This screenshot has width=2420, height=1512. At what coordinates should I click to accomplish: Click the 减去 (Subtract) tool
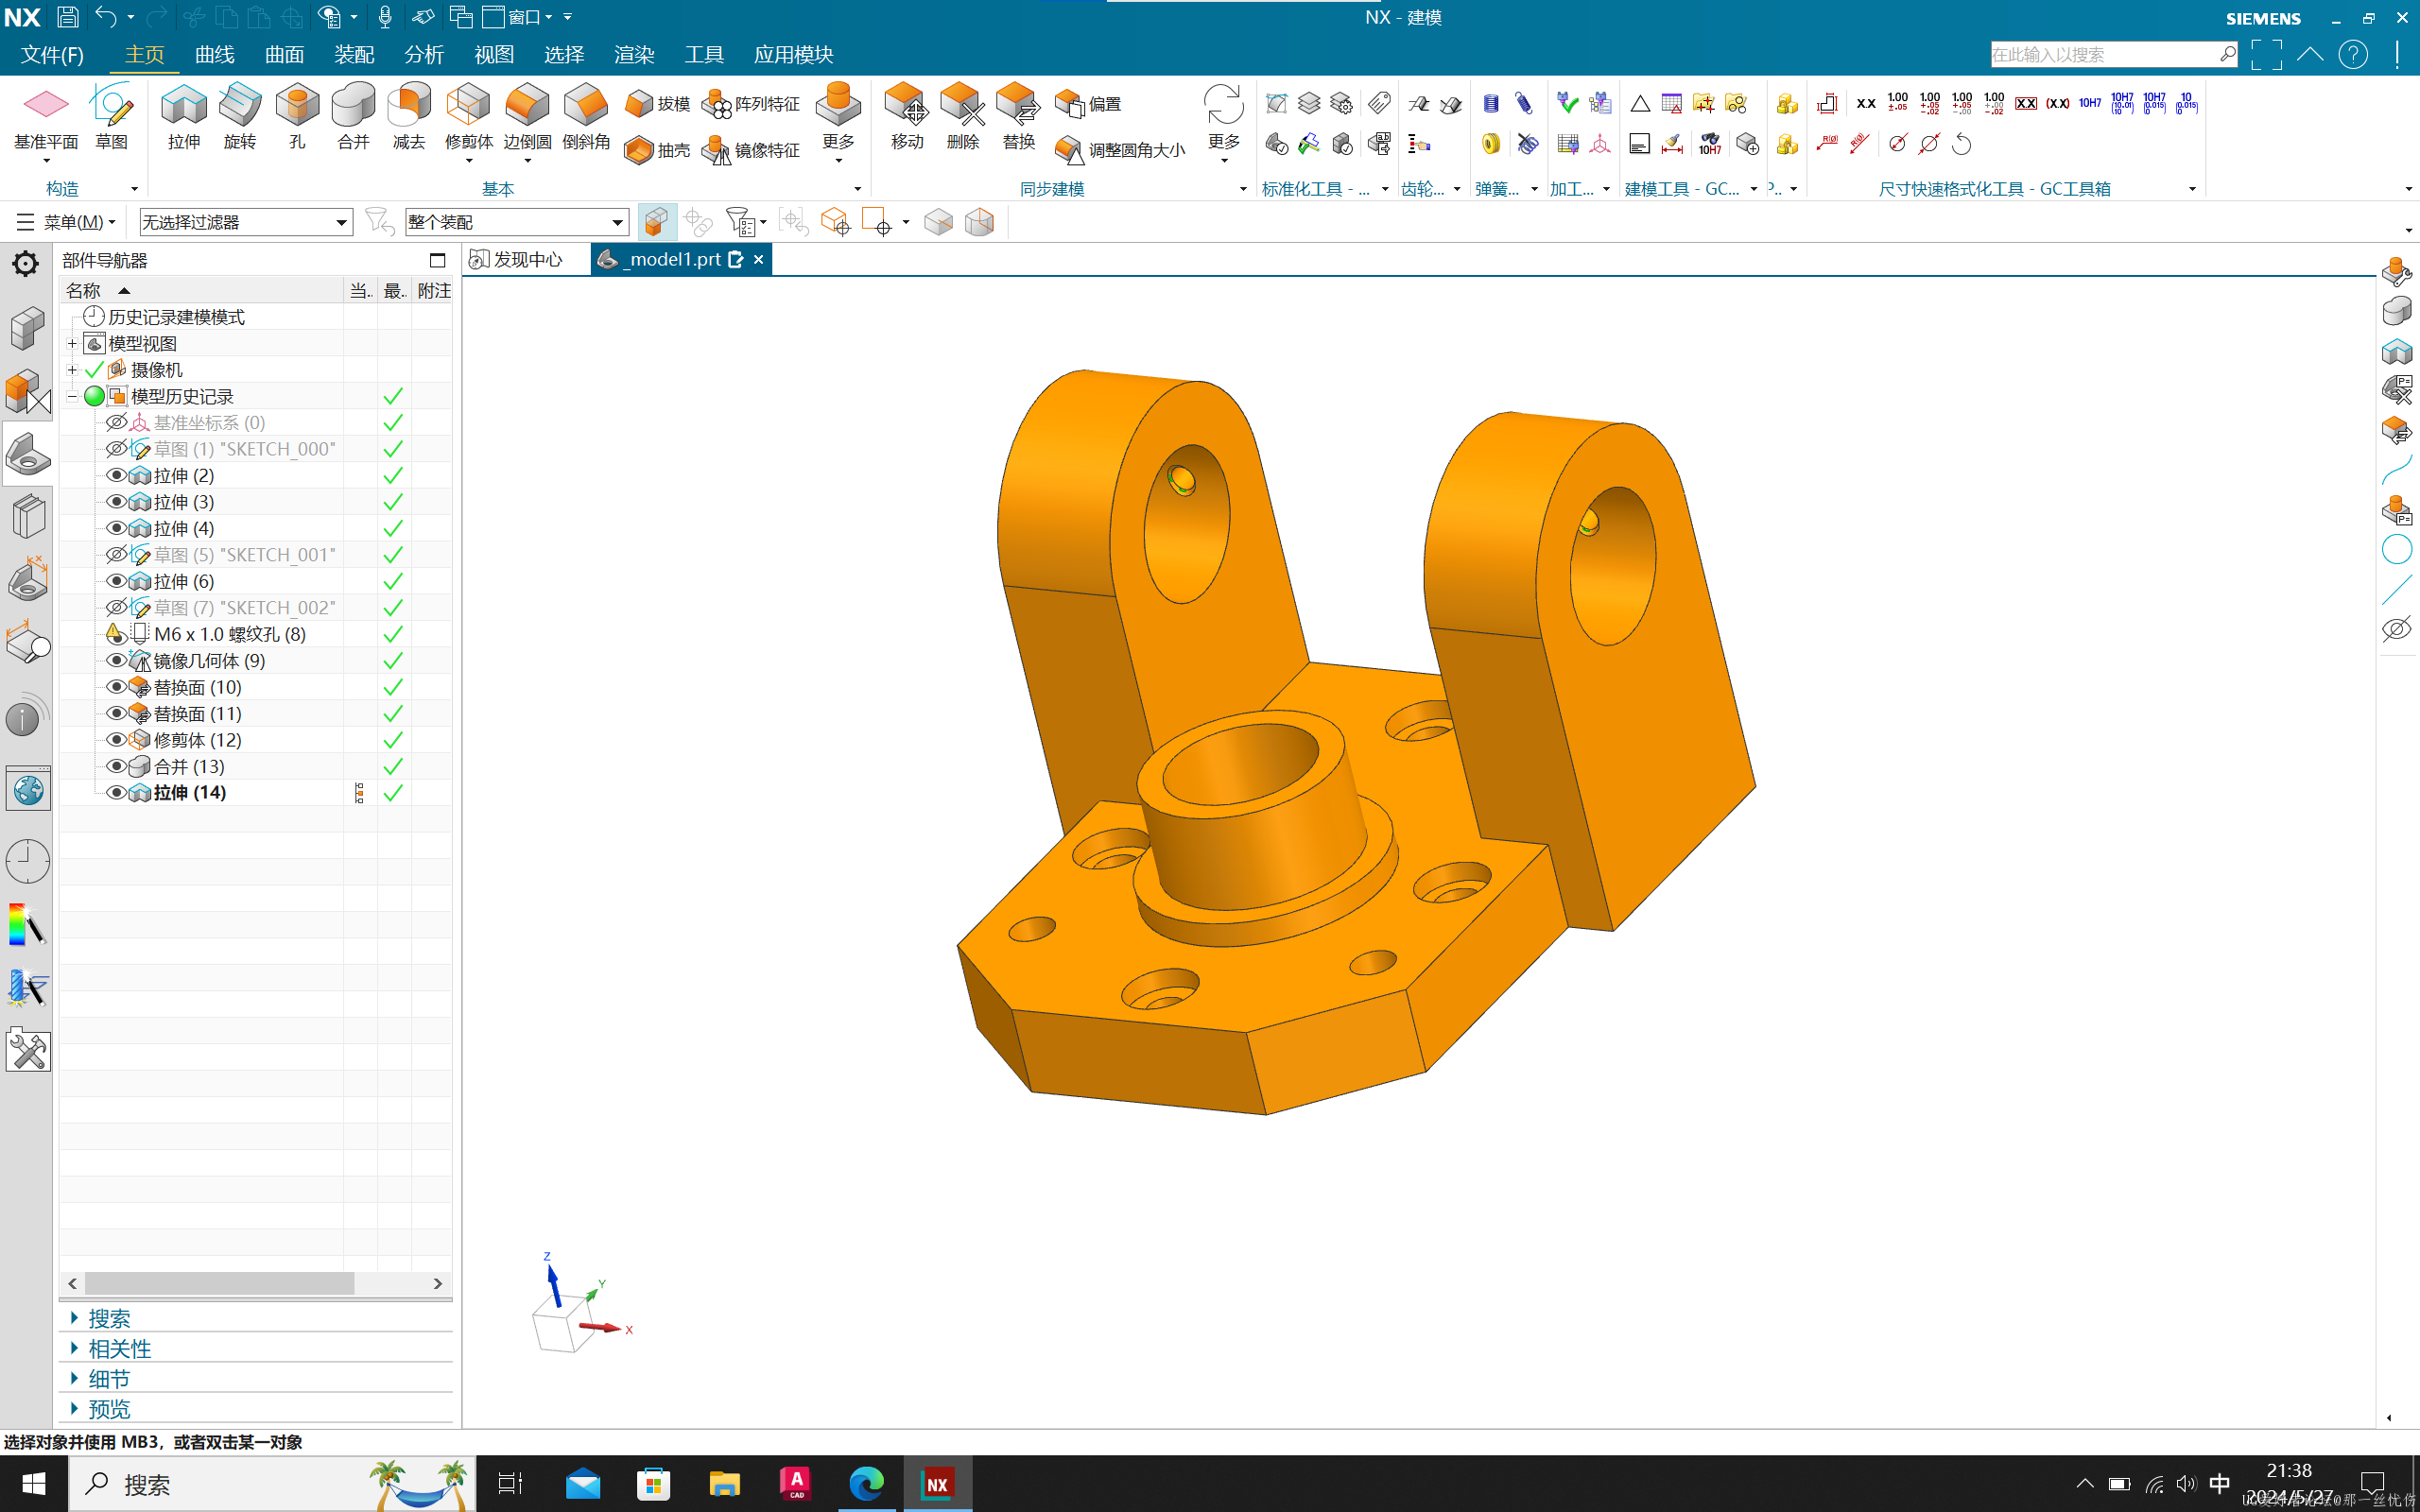tap(409, 117)
